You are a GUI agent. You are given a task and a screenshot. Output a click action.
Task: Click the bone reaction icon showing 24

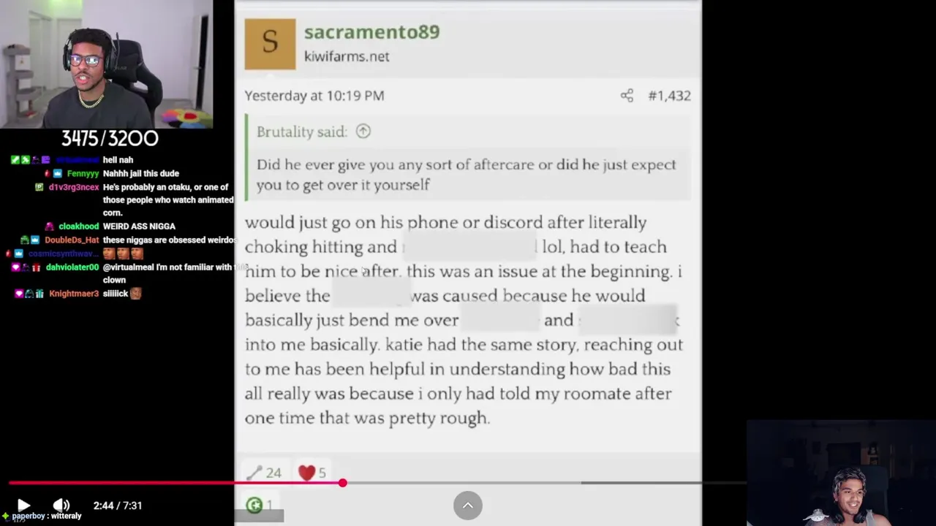[x=254, y=473]
